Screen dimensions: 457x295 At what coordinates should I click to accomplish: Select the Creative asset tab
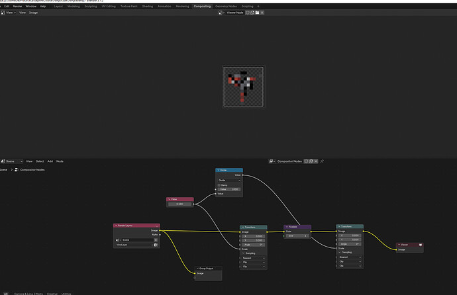click(52, 294)
